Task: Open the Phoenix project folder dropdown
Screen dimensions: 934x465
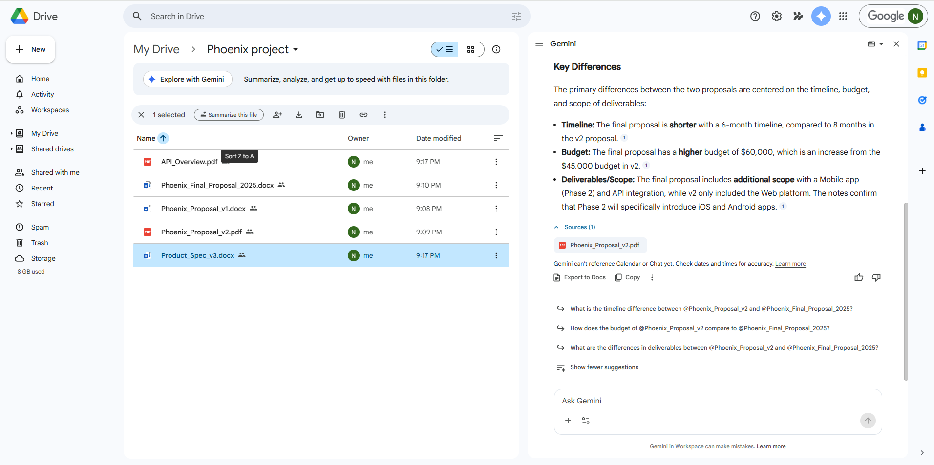Action: [296, 50]
